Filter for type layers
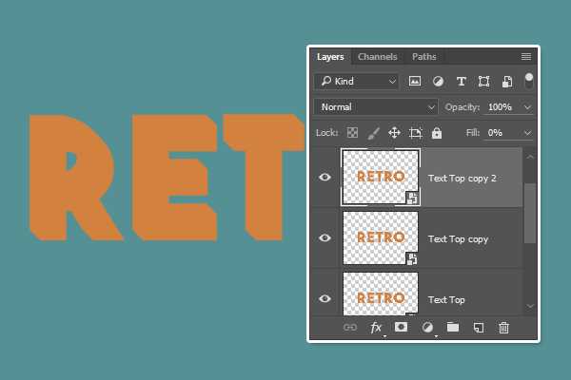Image resolution: width=571 pixels, height=380 pixels. point(462,82)
